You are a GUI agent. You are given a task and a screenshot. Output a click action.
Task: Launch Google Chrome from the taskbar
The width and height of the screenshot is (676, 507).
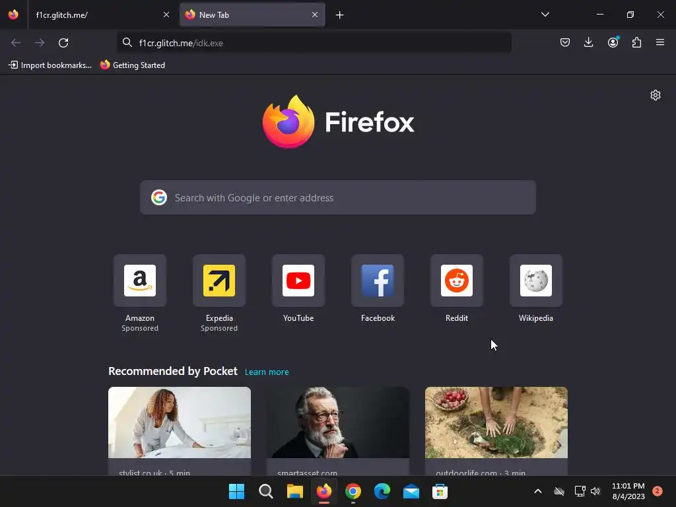(x=353, y=491)
